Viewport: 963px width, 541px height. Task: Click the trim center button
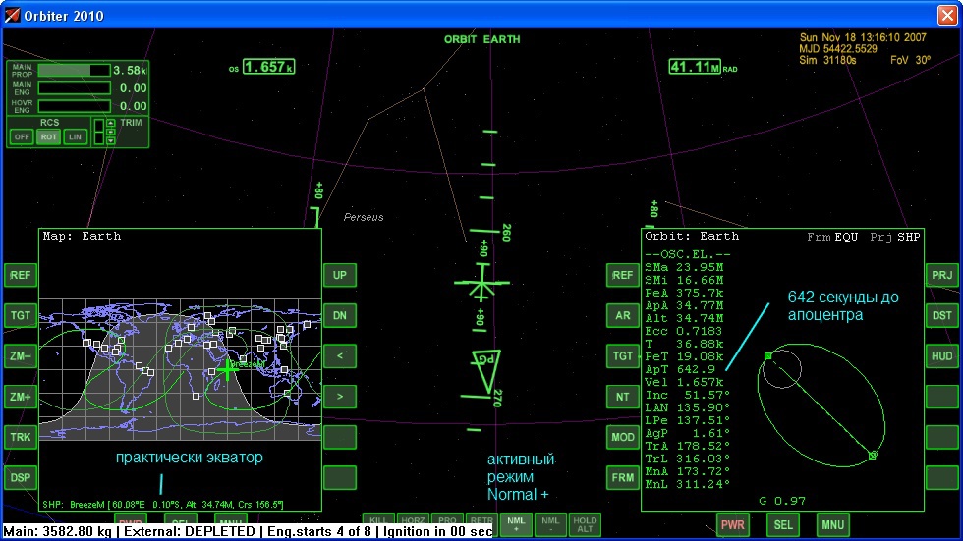[x=110, y=132]
